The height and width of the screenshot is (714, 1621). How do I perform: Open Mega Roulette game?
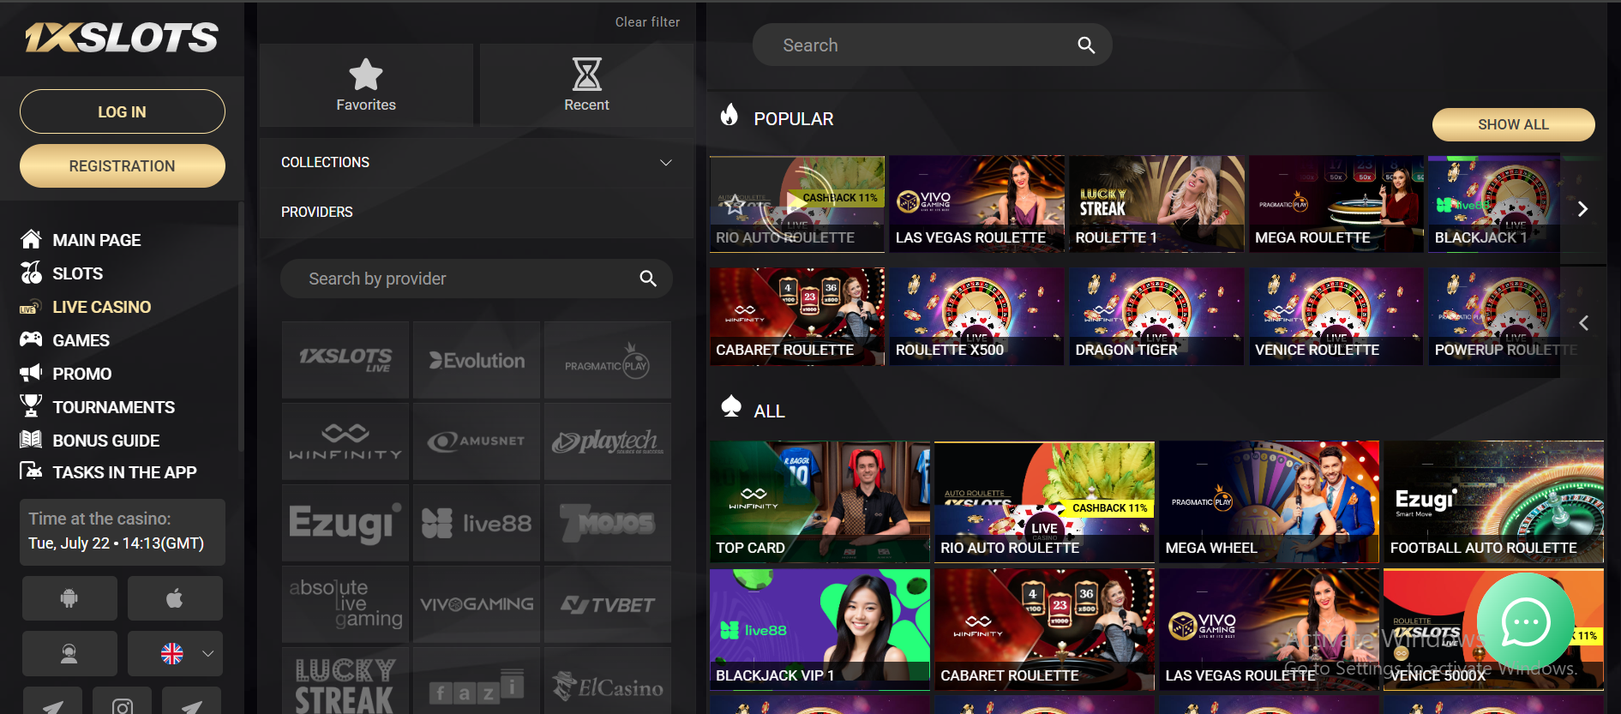[1336, 204]
